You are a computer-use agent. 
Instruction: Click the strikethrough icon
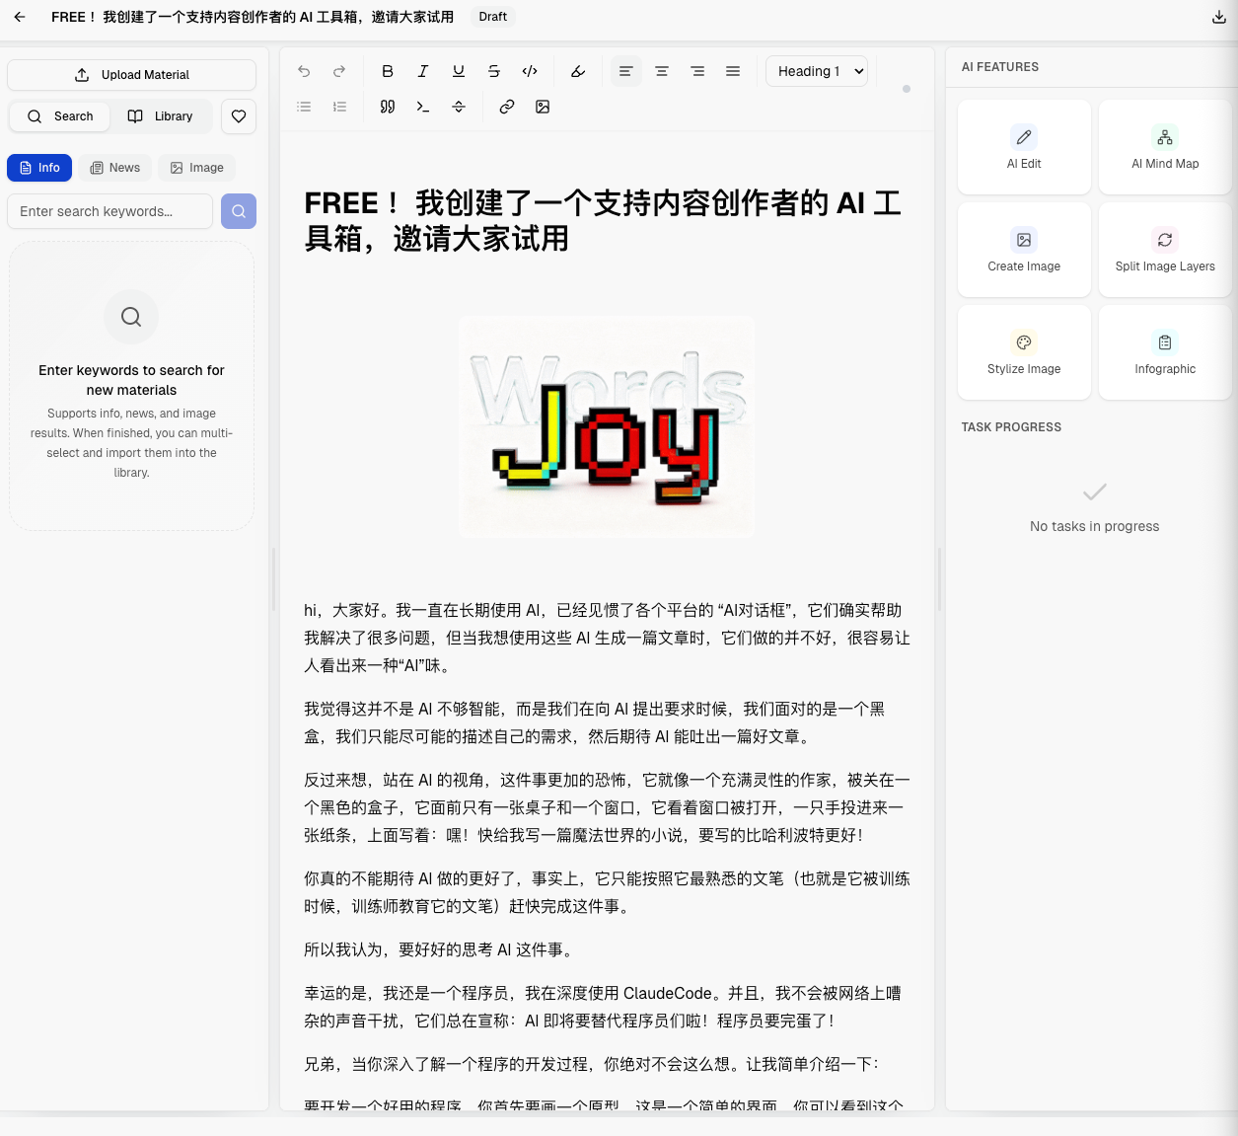click(x=494, y=71)
